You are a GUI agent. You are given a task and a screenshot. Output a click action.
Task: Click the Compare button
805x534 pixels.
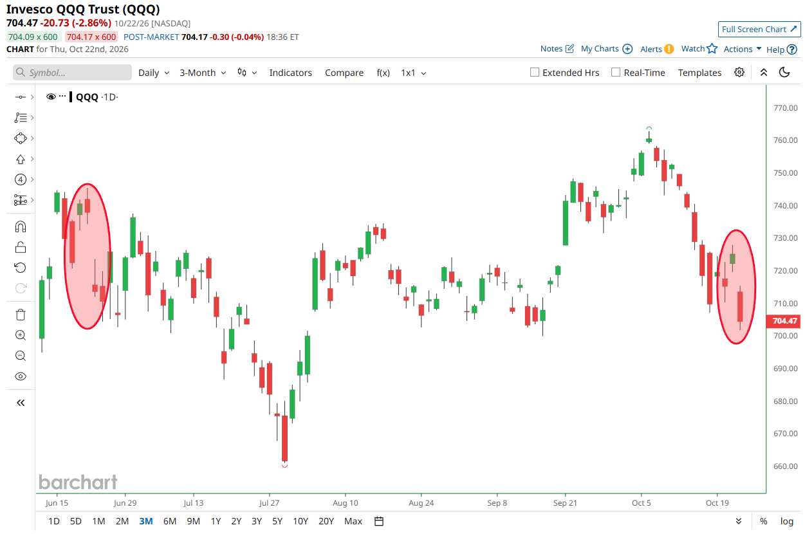click(344, 73)
